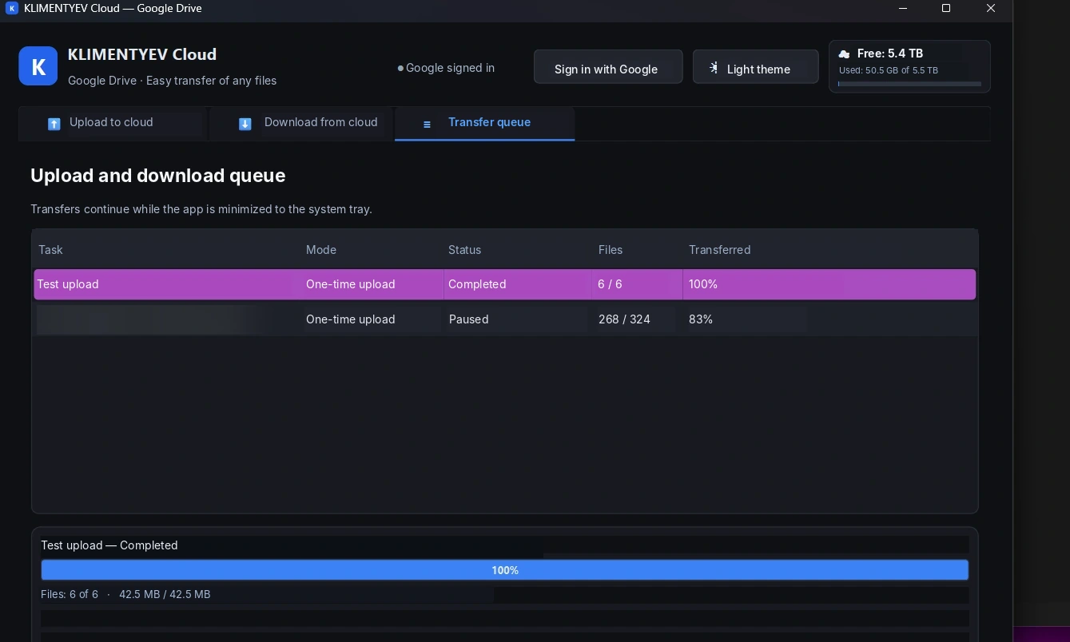Click the small K icon in title bar
The image size is (1070, 642).
(x=12, y=8)
